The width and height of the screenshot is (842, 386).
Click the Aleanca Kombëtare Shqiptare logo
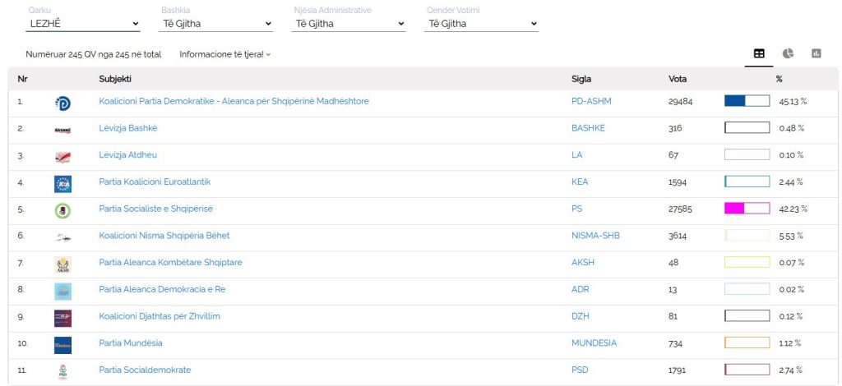pos(62,264)
